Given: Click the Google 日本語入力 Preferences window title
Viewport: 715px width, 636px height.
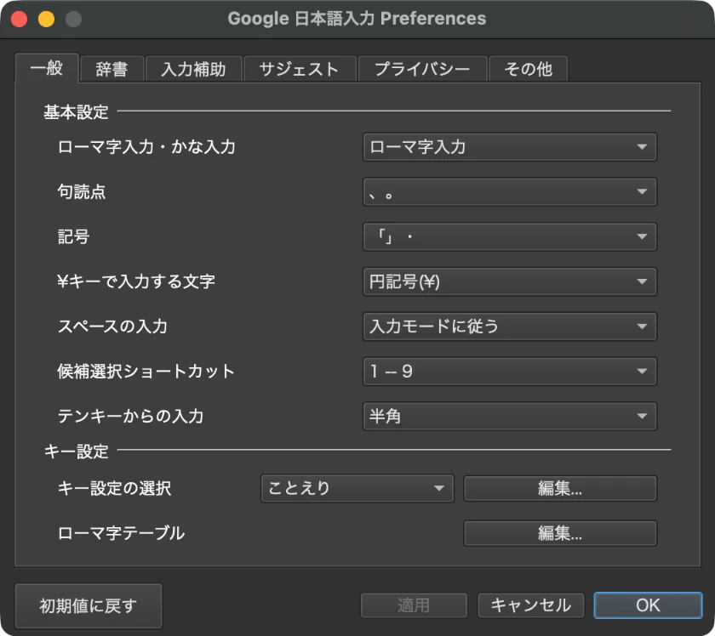Looking at the screenshot, I should click(x=357, y=19).
